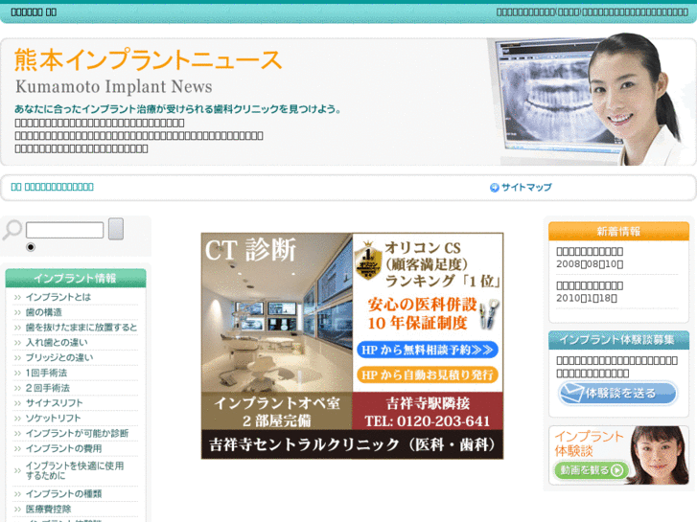
Task: Click the Kumamoto Implant News subtitle text
Action: (x=114, y=86)
